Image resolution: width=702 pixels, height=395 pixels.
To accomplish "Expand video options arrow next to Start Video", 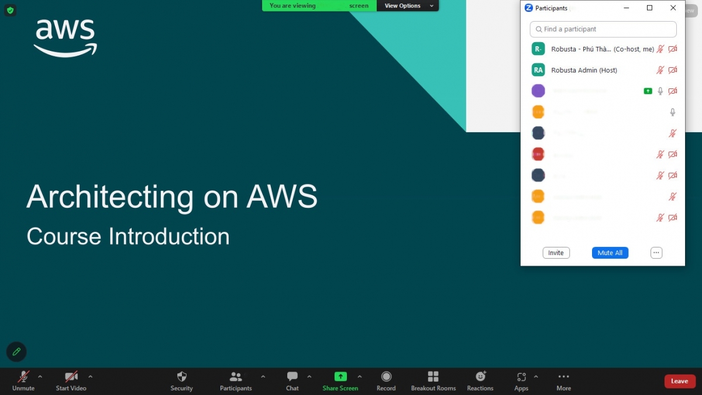I will 90,376.
